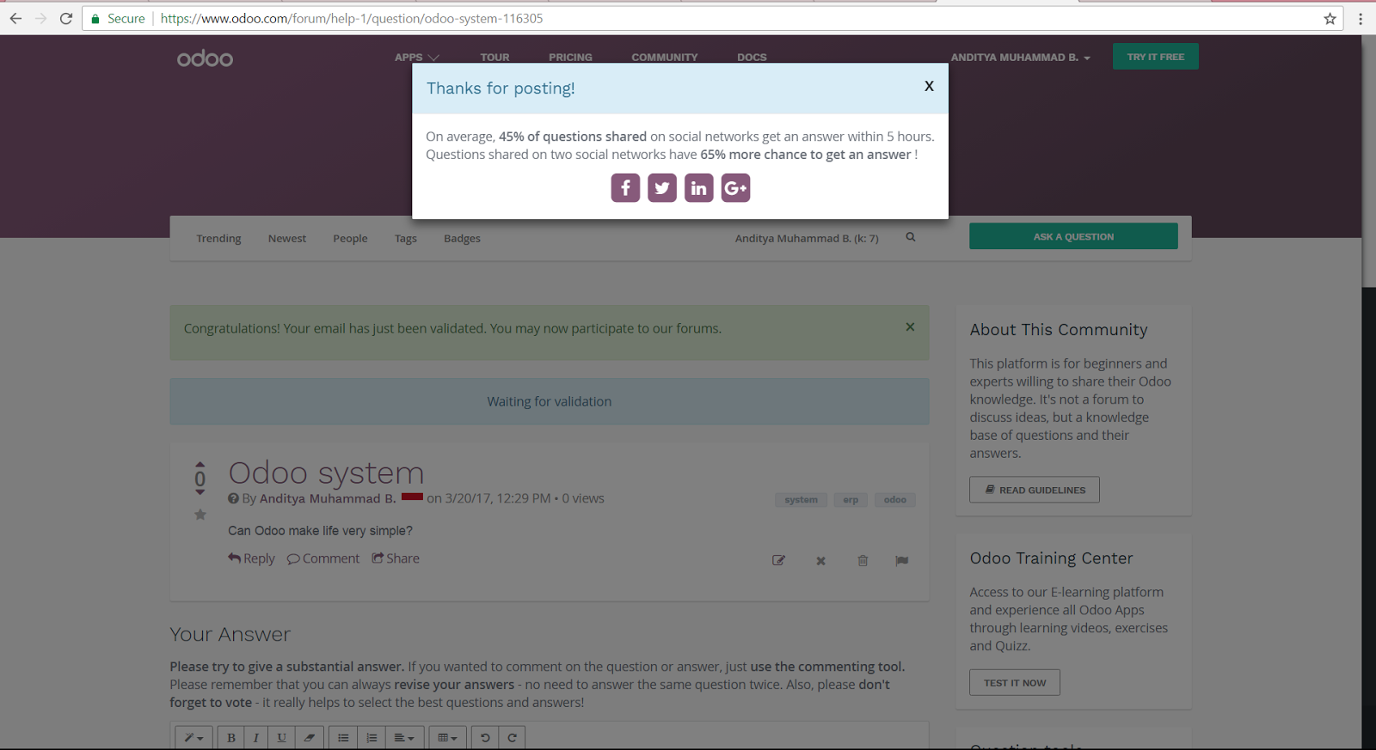
Task: Mark the question as favorite star
Action: pos(200,515)
